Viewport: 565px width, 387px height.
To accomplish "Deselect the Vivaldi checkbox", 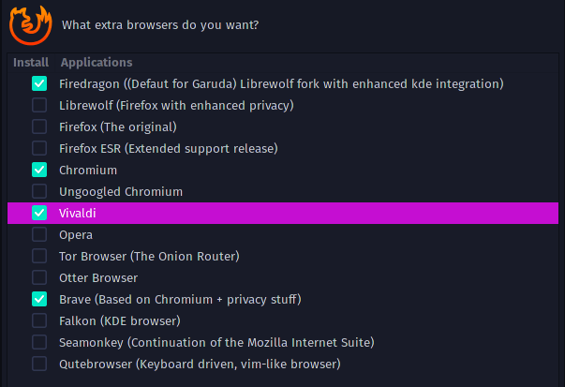I will (39, 213).
